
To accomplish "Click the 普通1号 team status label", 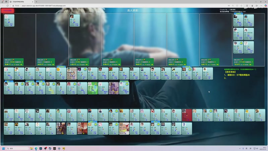I will 14,62.
